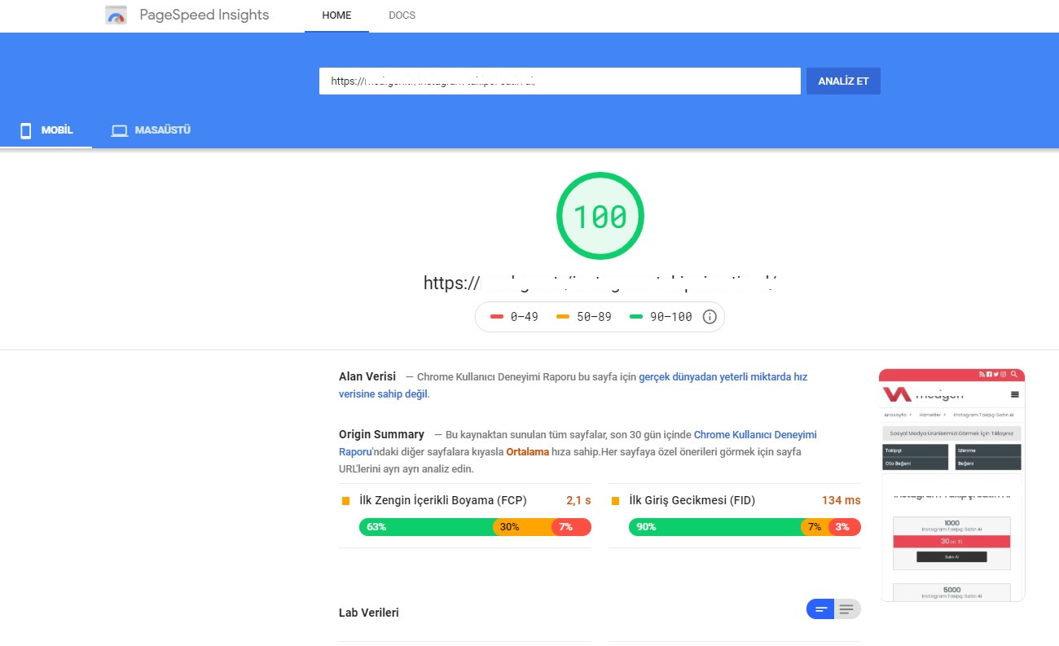Open the Chrome Kullanıcı Deneyimi Raporu link

click(755, 434)
